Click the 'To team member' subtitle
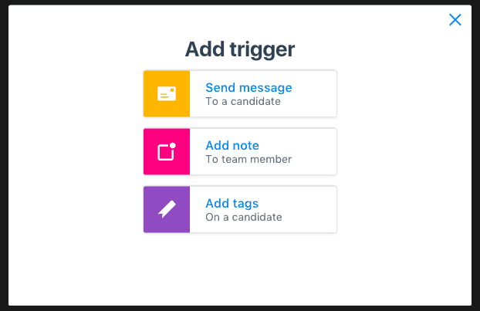 point(248,159)
